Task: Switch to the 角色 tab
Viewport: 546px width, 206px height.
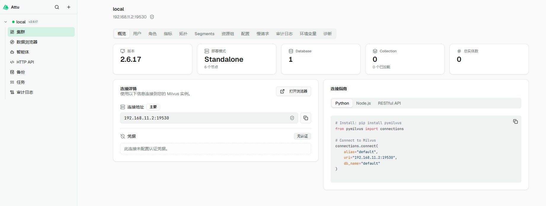Action: (153, 34)
